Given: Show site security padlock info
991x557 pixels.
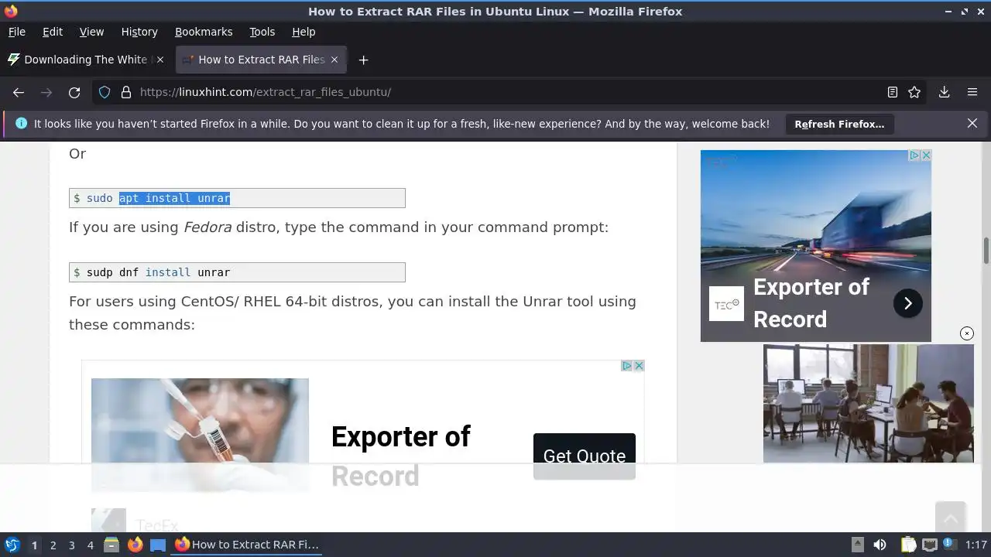Looking at the screenshot, I should (x=126, y=92).
